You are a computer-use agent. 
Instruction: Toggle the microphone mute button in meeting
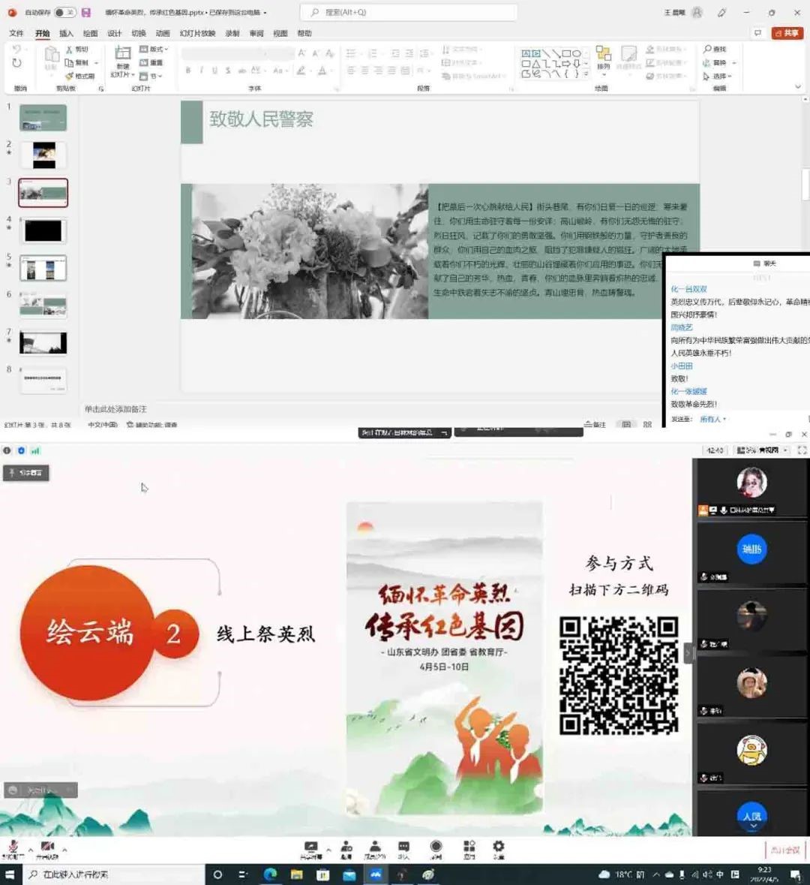[x=13, y=848]
